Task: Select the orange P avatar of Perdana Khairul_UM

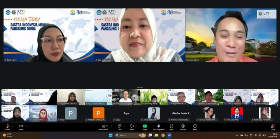Action: 98,113
